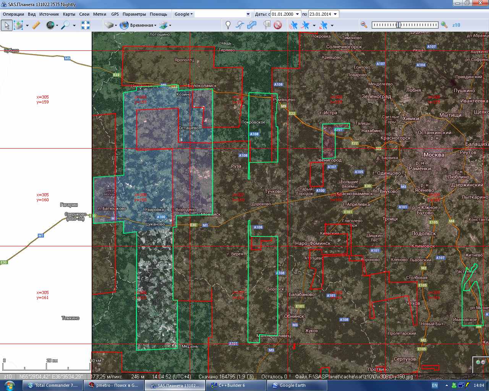The height and width of the screenshot is (391, 489).
Task: Open the Метки menu
Action: click(100, 14)
